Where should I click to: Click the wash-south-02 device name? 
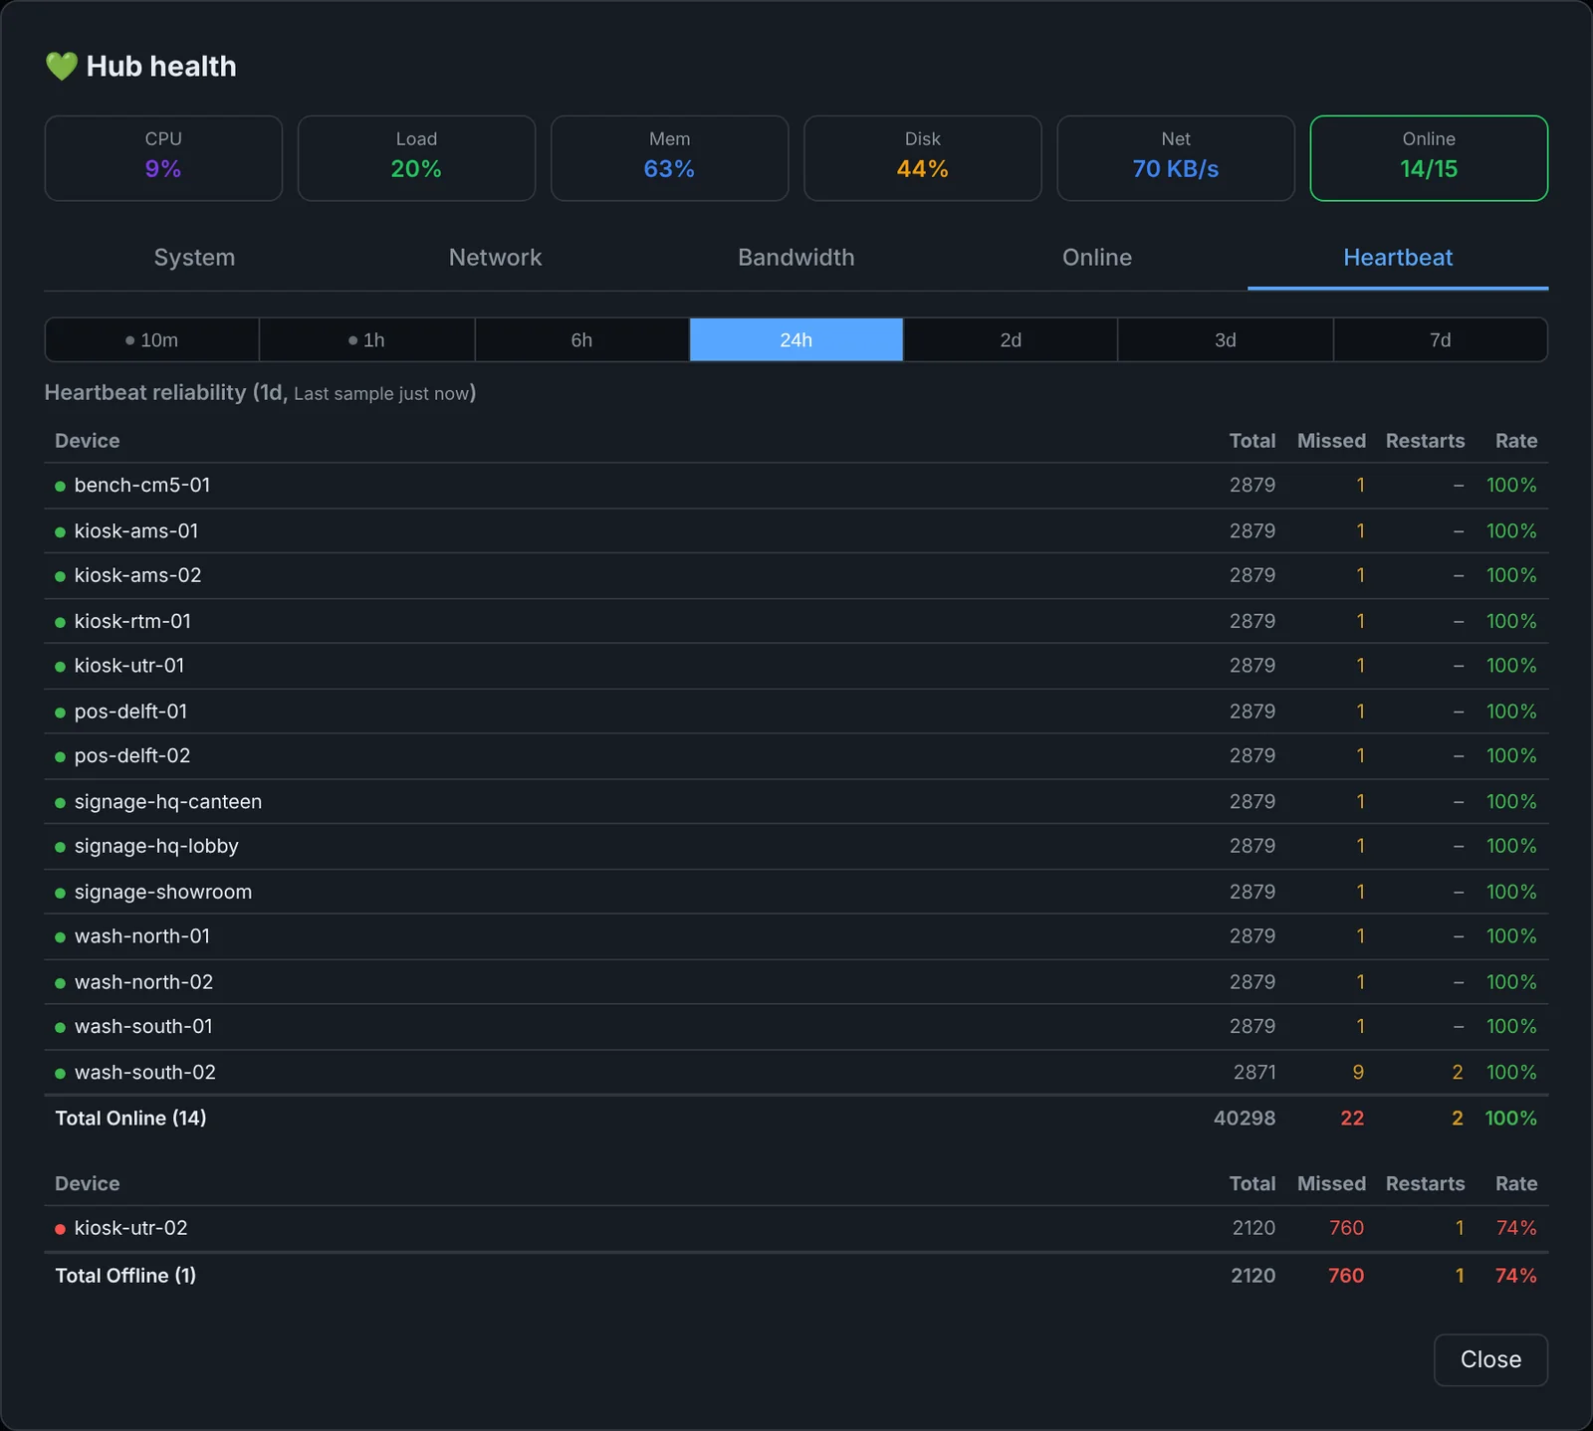145,1073
